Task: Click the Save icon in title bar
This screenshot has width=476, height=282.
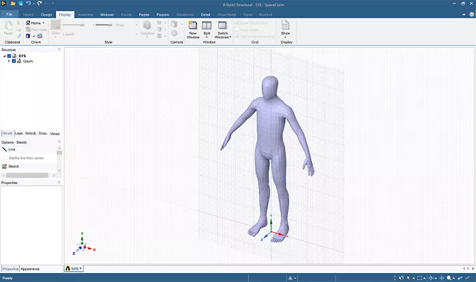Action: (x=21, y=4)
